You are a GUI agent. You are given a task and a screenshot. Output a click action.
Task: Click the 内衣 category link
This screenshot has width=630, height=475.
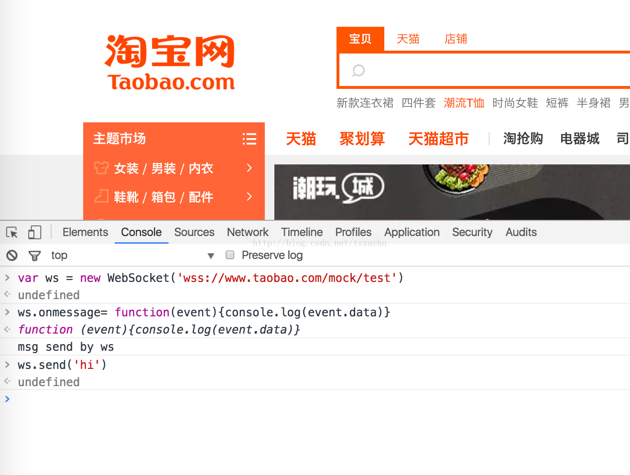(201, 168)
